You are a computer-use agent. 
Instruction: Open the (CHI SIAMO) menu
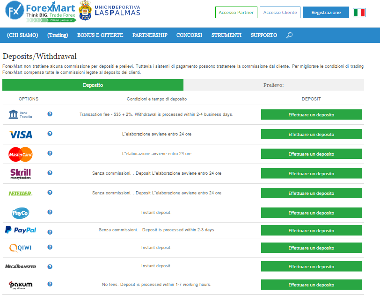pos(22,35)
